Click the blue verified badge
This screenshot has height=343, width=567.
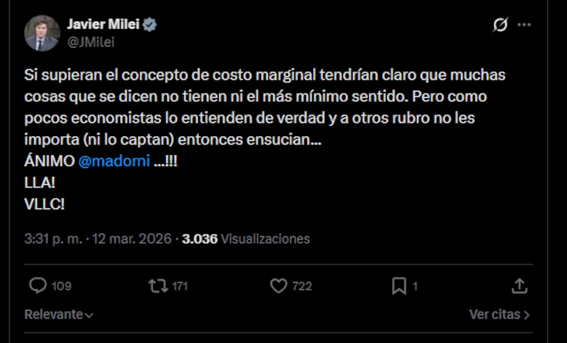tap(150, 25)
